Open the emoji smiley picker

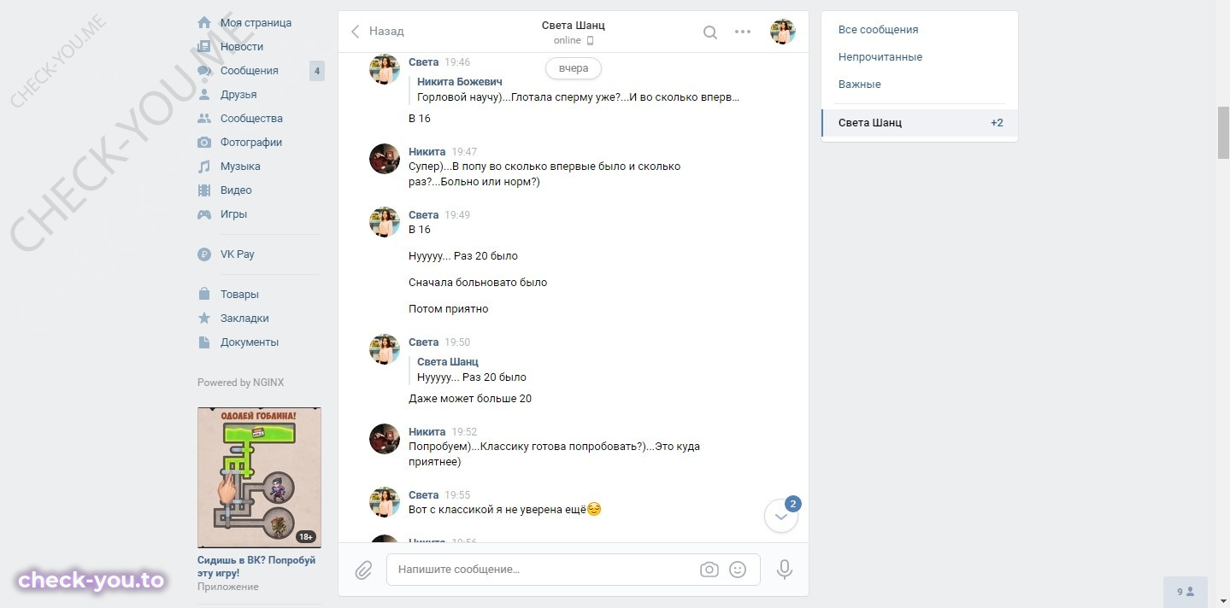tap(738, 570)
